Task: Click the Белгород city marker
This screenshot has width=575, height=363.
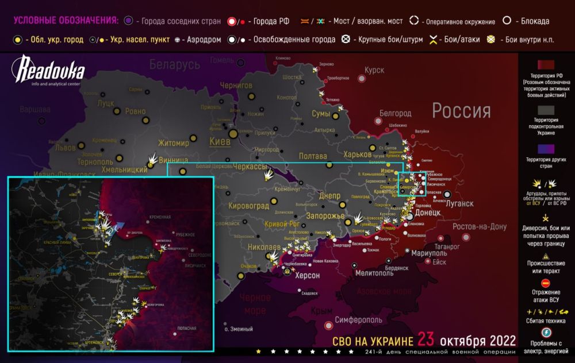Action: pos(378,121)
